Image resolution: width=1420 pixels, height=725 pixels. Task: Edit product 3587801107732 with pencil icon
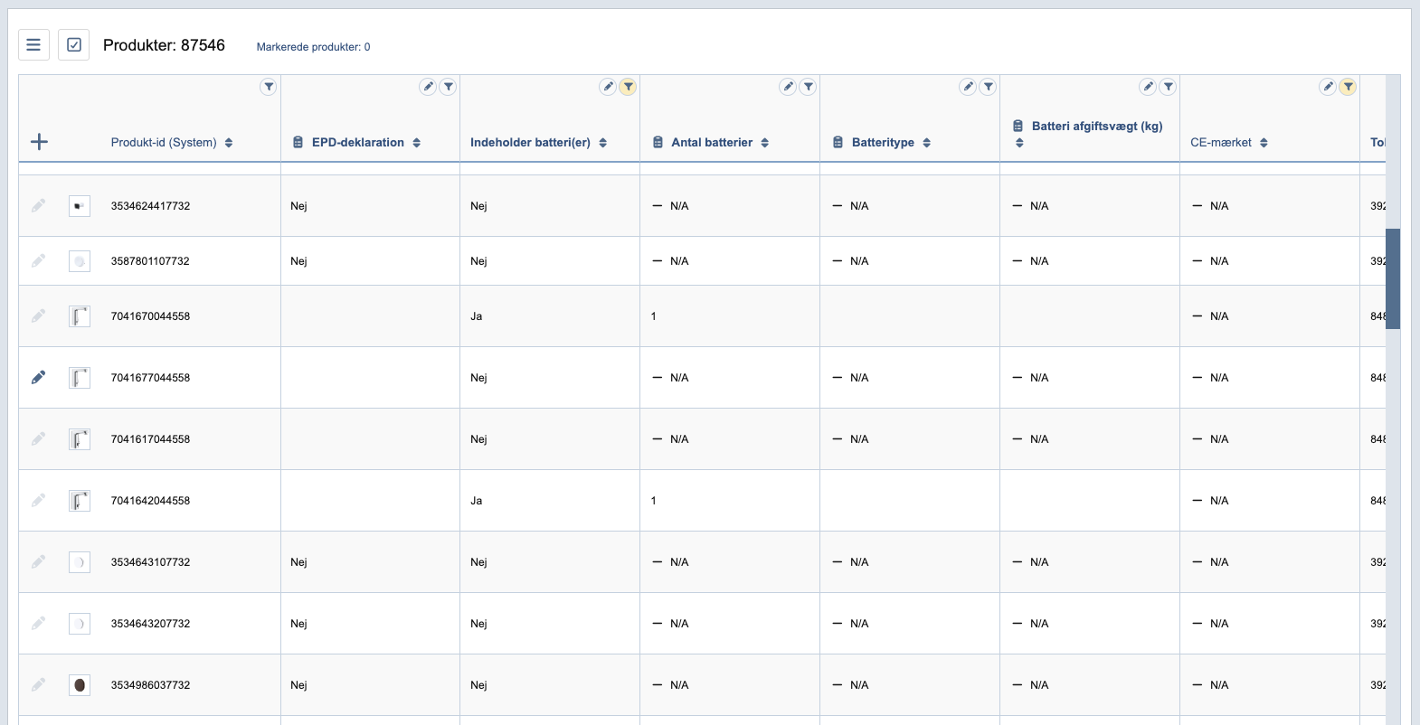coord(38,261)
